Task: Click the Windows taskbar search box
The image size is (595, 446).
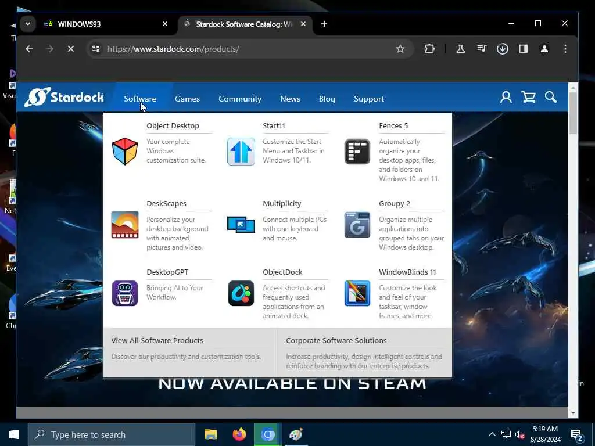Action: 112,434
